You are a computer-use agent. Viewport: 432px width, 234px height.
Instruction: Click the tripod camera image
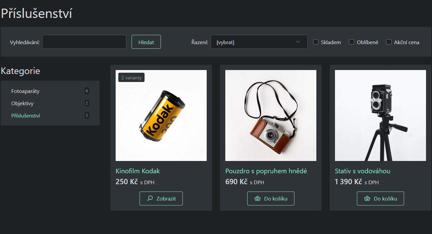point(380,116)
